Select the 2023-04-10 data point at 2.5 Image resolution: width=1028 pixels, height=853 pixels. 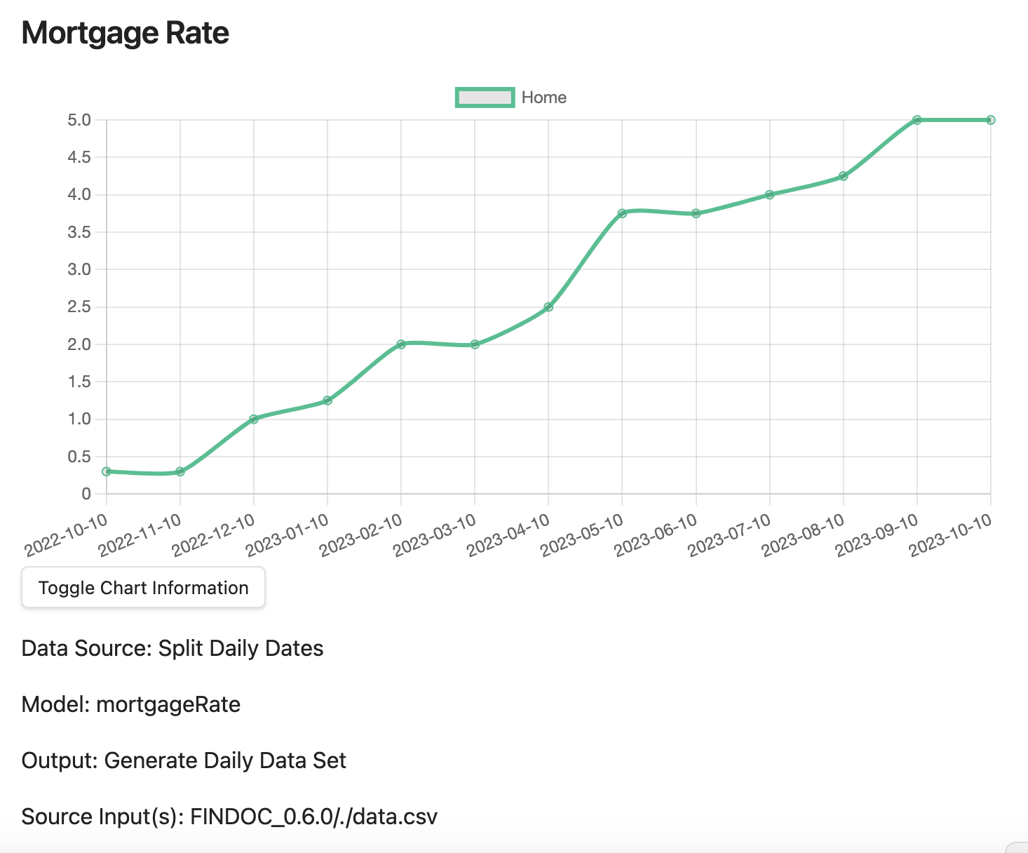548,307
